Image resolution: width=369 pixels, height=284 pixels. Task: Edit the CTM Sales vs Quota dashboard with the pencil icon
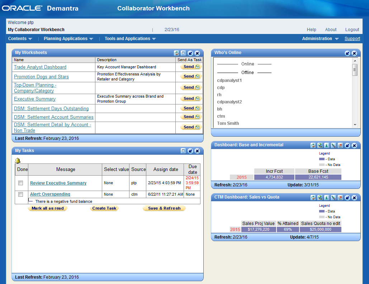(x=333, y=198)
